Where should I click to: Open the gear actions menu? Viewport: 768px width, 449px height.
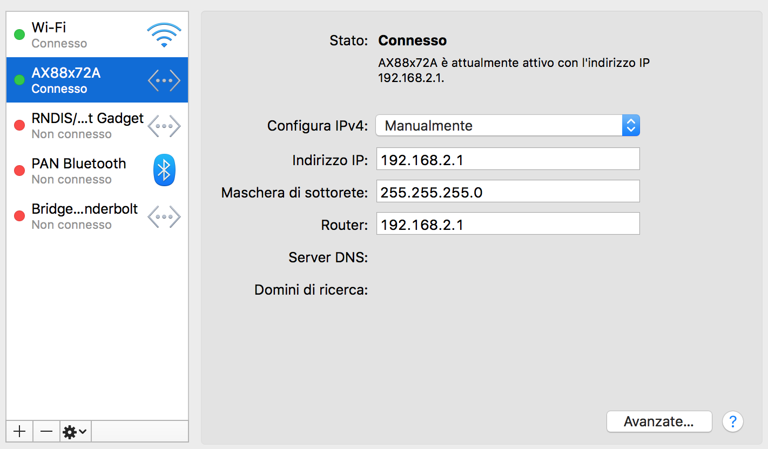pos(76,431)
